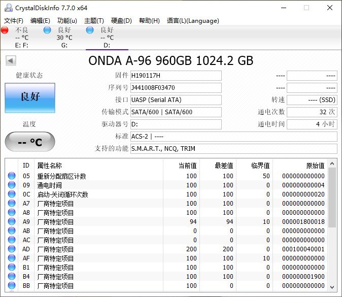Click the interface field UASP (Serial ATA)

(176, 100)
